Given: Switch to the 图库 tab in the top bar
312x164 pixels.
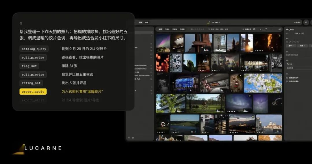Looking at the screenshot, I should pyautogui.click(x=141, y=23).
